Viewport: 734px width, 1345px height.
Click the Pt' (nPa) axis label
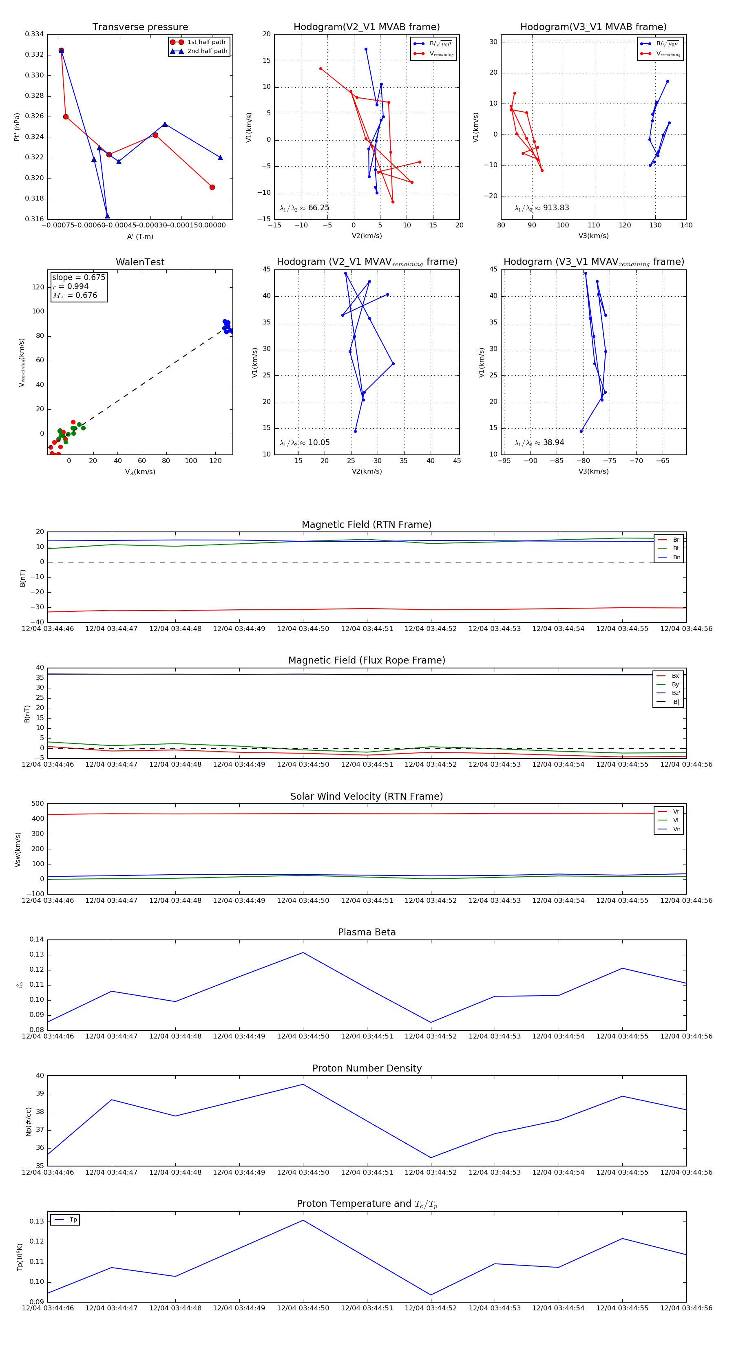tap(17, 127)
